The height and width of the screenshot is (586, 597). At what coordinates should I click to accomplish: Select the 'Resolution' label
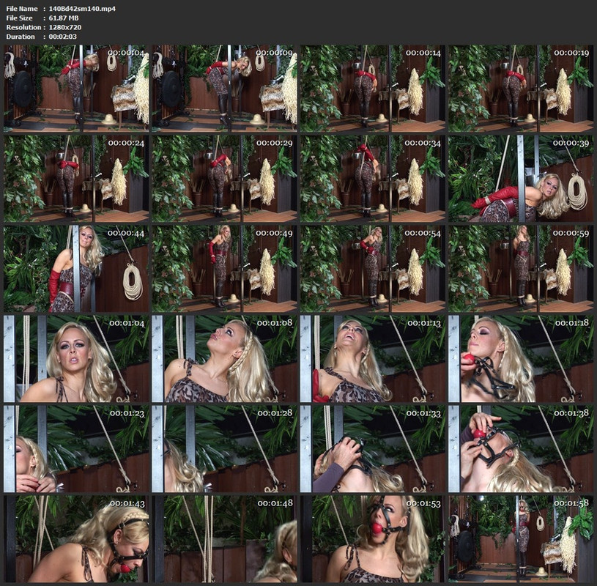click(x=23, y=27)
